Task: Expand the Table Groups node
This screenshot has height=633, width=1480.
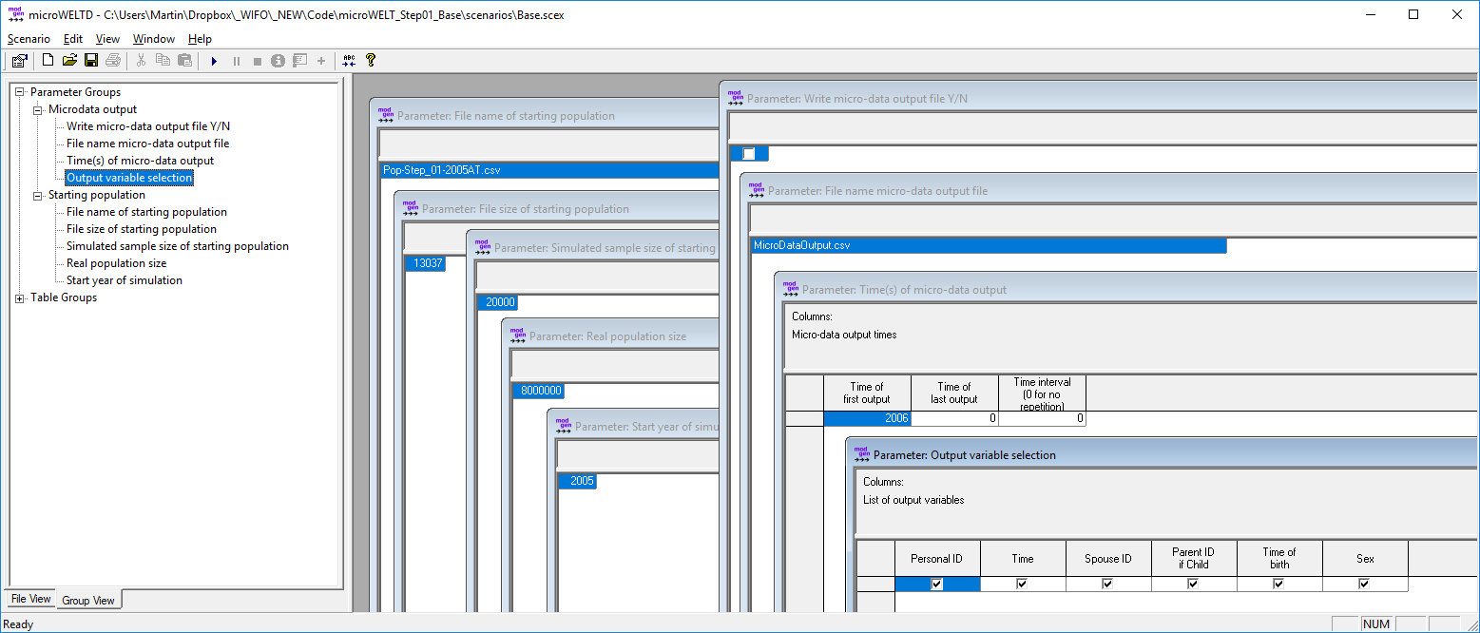Action: (x=20, y=297)
